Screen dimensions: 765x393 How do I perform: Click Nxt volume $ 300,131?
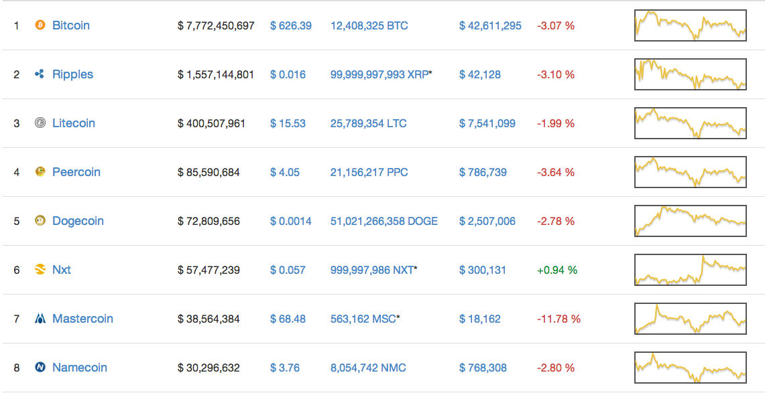pos(483,270)
